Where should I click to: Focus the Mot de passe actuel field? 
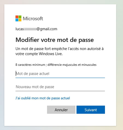[x=60, y=73]
